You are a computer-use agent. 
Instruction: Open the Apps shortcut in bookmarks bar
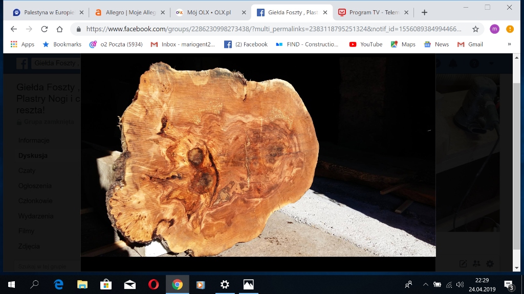click(x=23, y=44)
